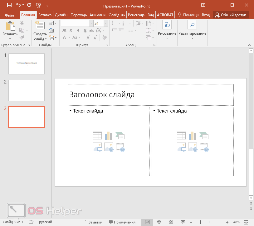Align text to the left
254x226 pixels.
[114, 38]
